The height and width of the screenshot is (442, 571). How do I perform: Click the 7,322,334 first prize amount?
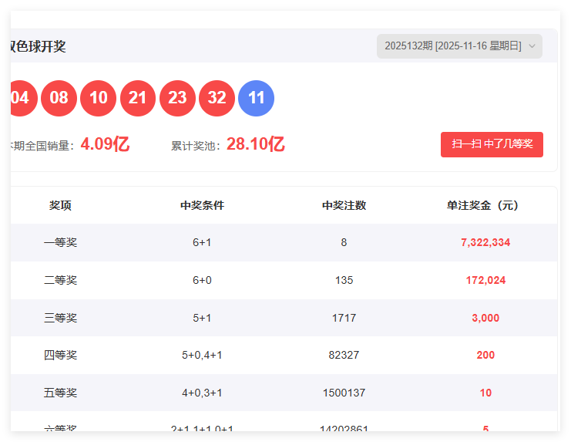485,242
